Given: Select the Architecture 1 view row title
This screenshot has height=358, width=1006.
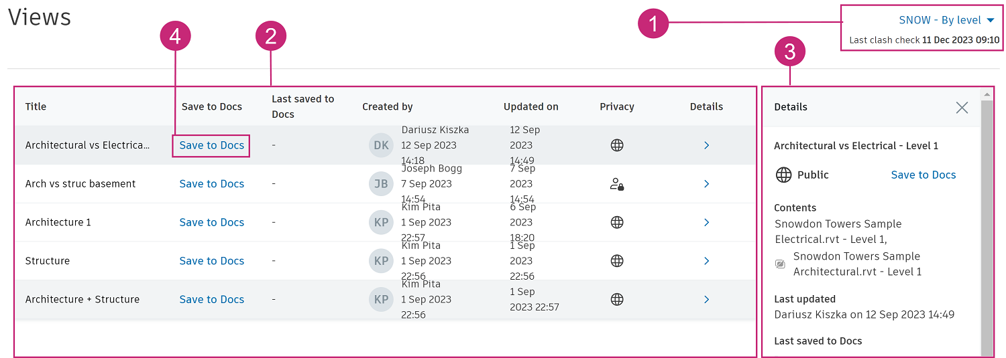Looking at the screenshot, I should pyautogui.click(x=58, y=222).
